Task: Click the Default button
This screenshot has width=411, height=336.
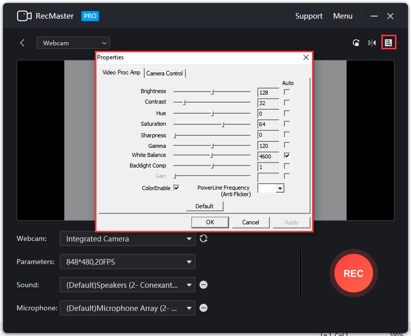Action: pyautogui.click(x=204, y=206)
